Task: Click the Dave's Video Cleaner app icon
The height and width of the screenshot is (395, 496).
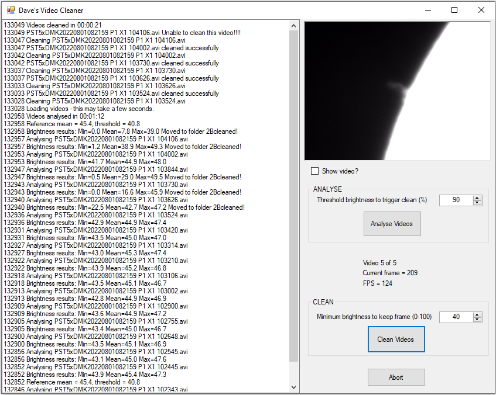Action: coord(11,10)
